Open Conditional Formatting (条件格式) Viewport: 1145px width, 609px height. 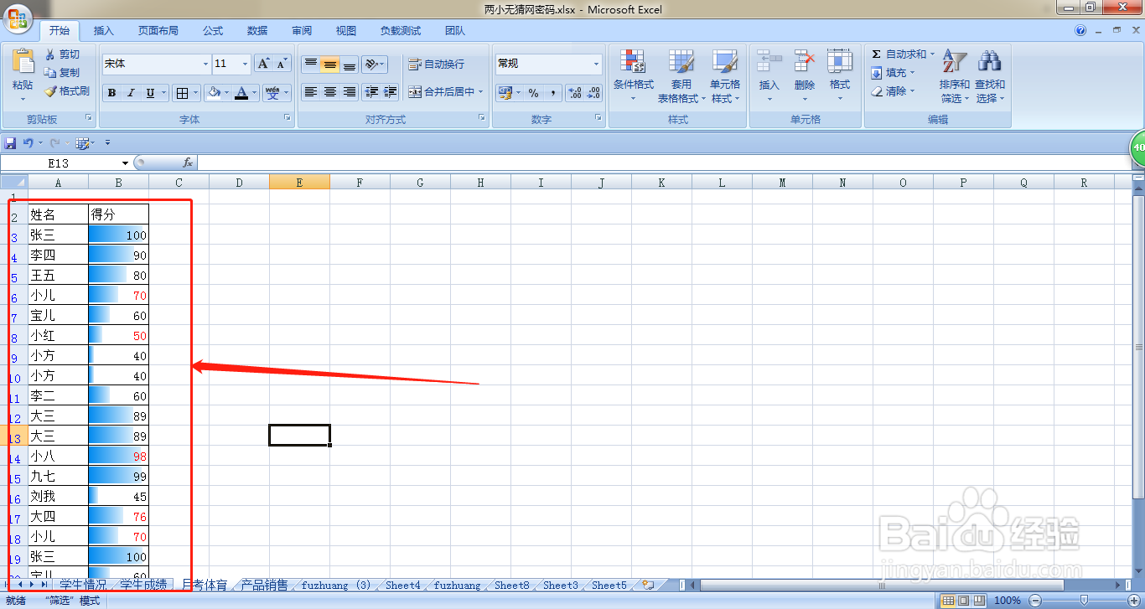coord(633,76)
